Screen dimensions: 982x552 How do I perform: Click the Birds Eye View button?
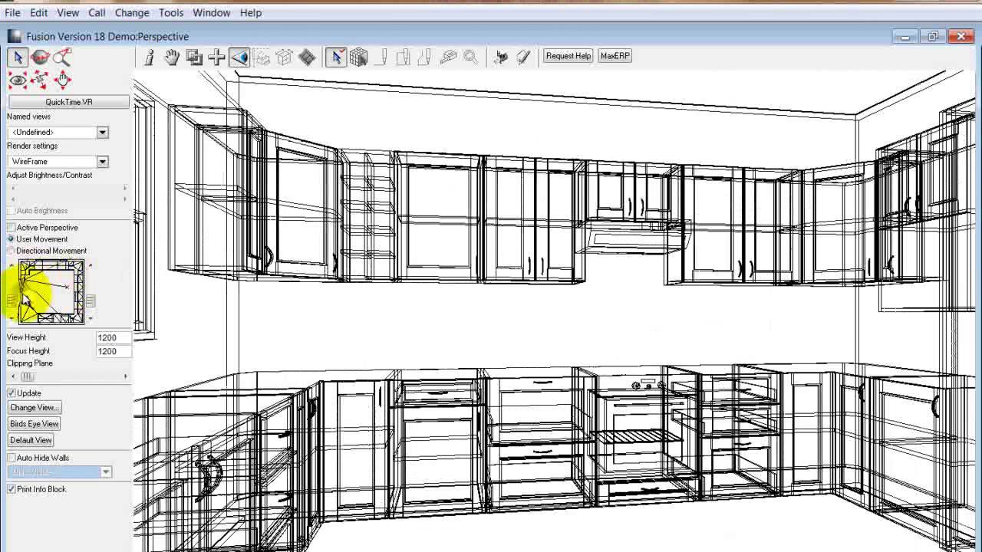[35, 424]
